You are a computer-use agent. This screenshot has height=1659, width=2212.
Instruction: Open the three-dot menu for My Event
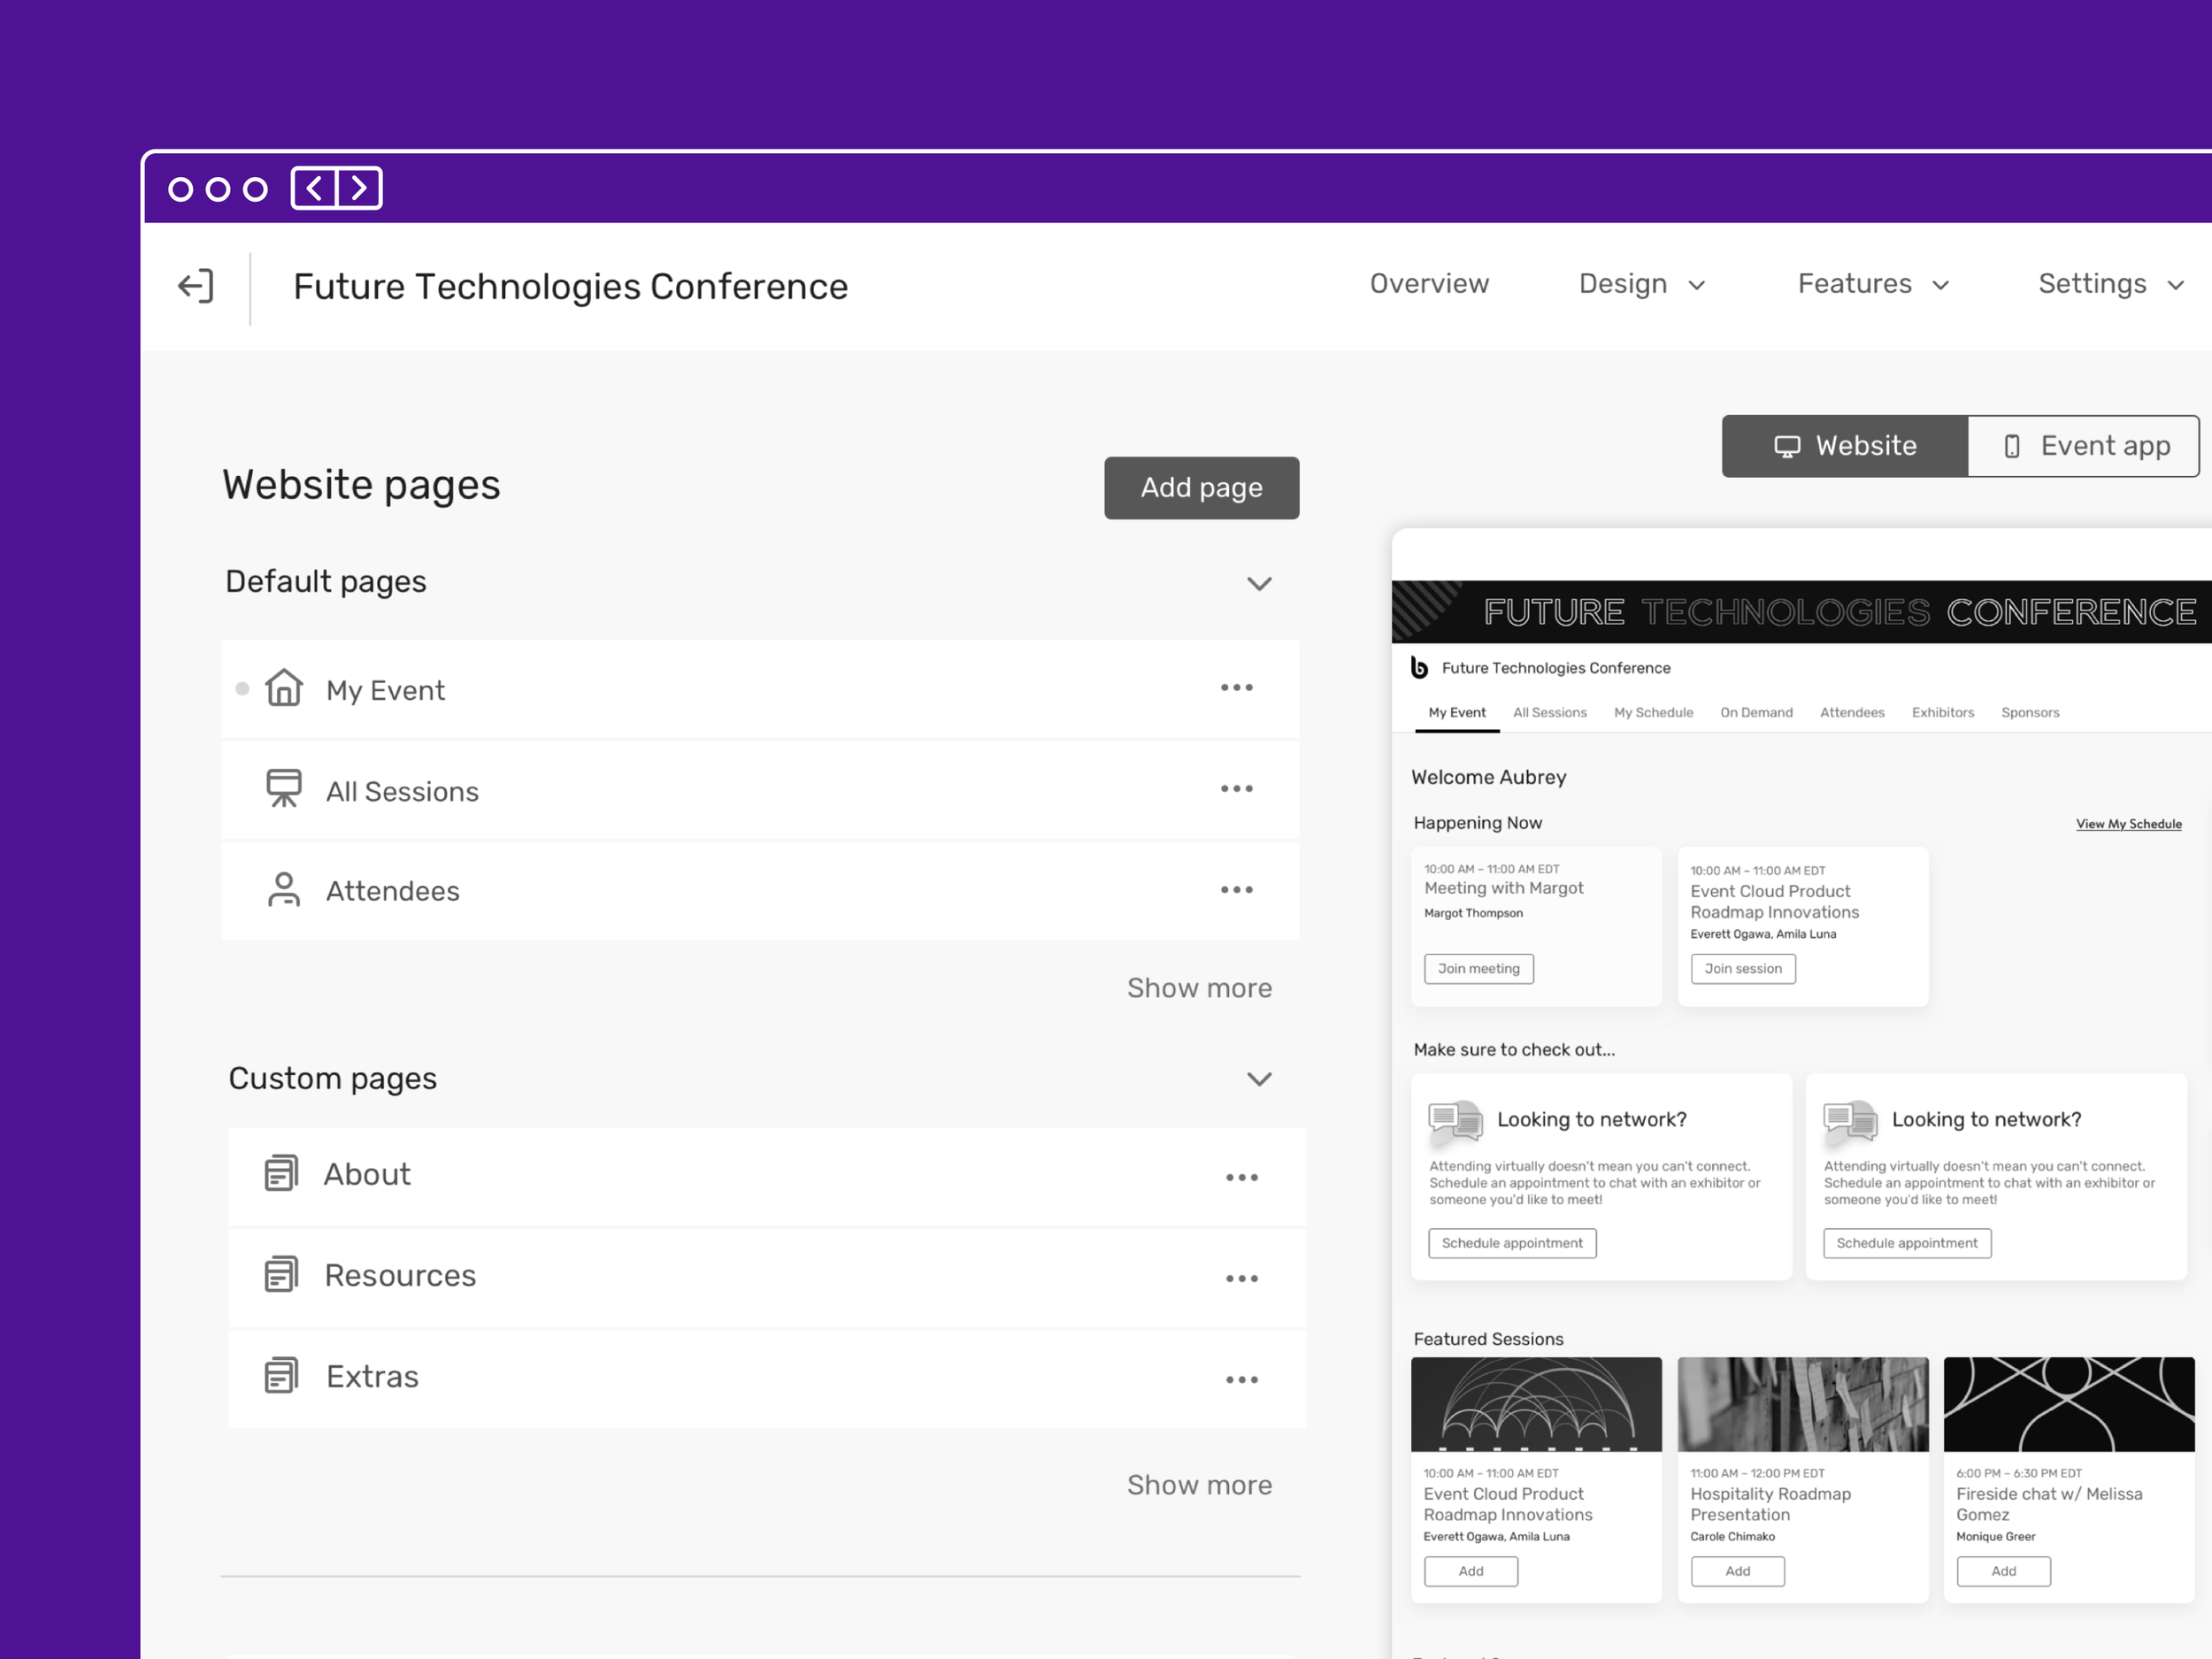coord(1236,688)
